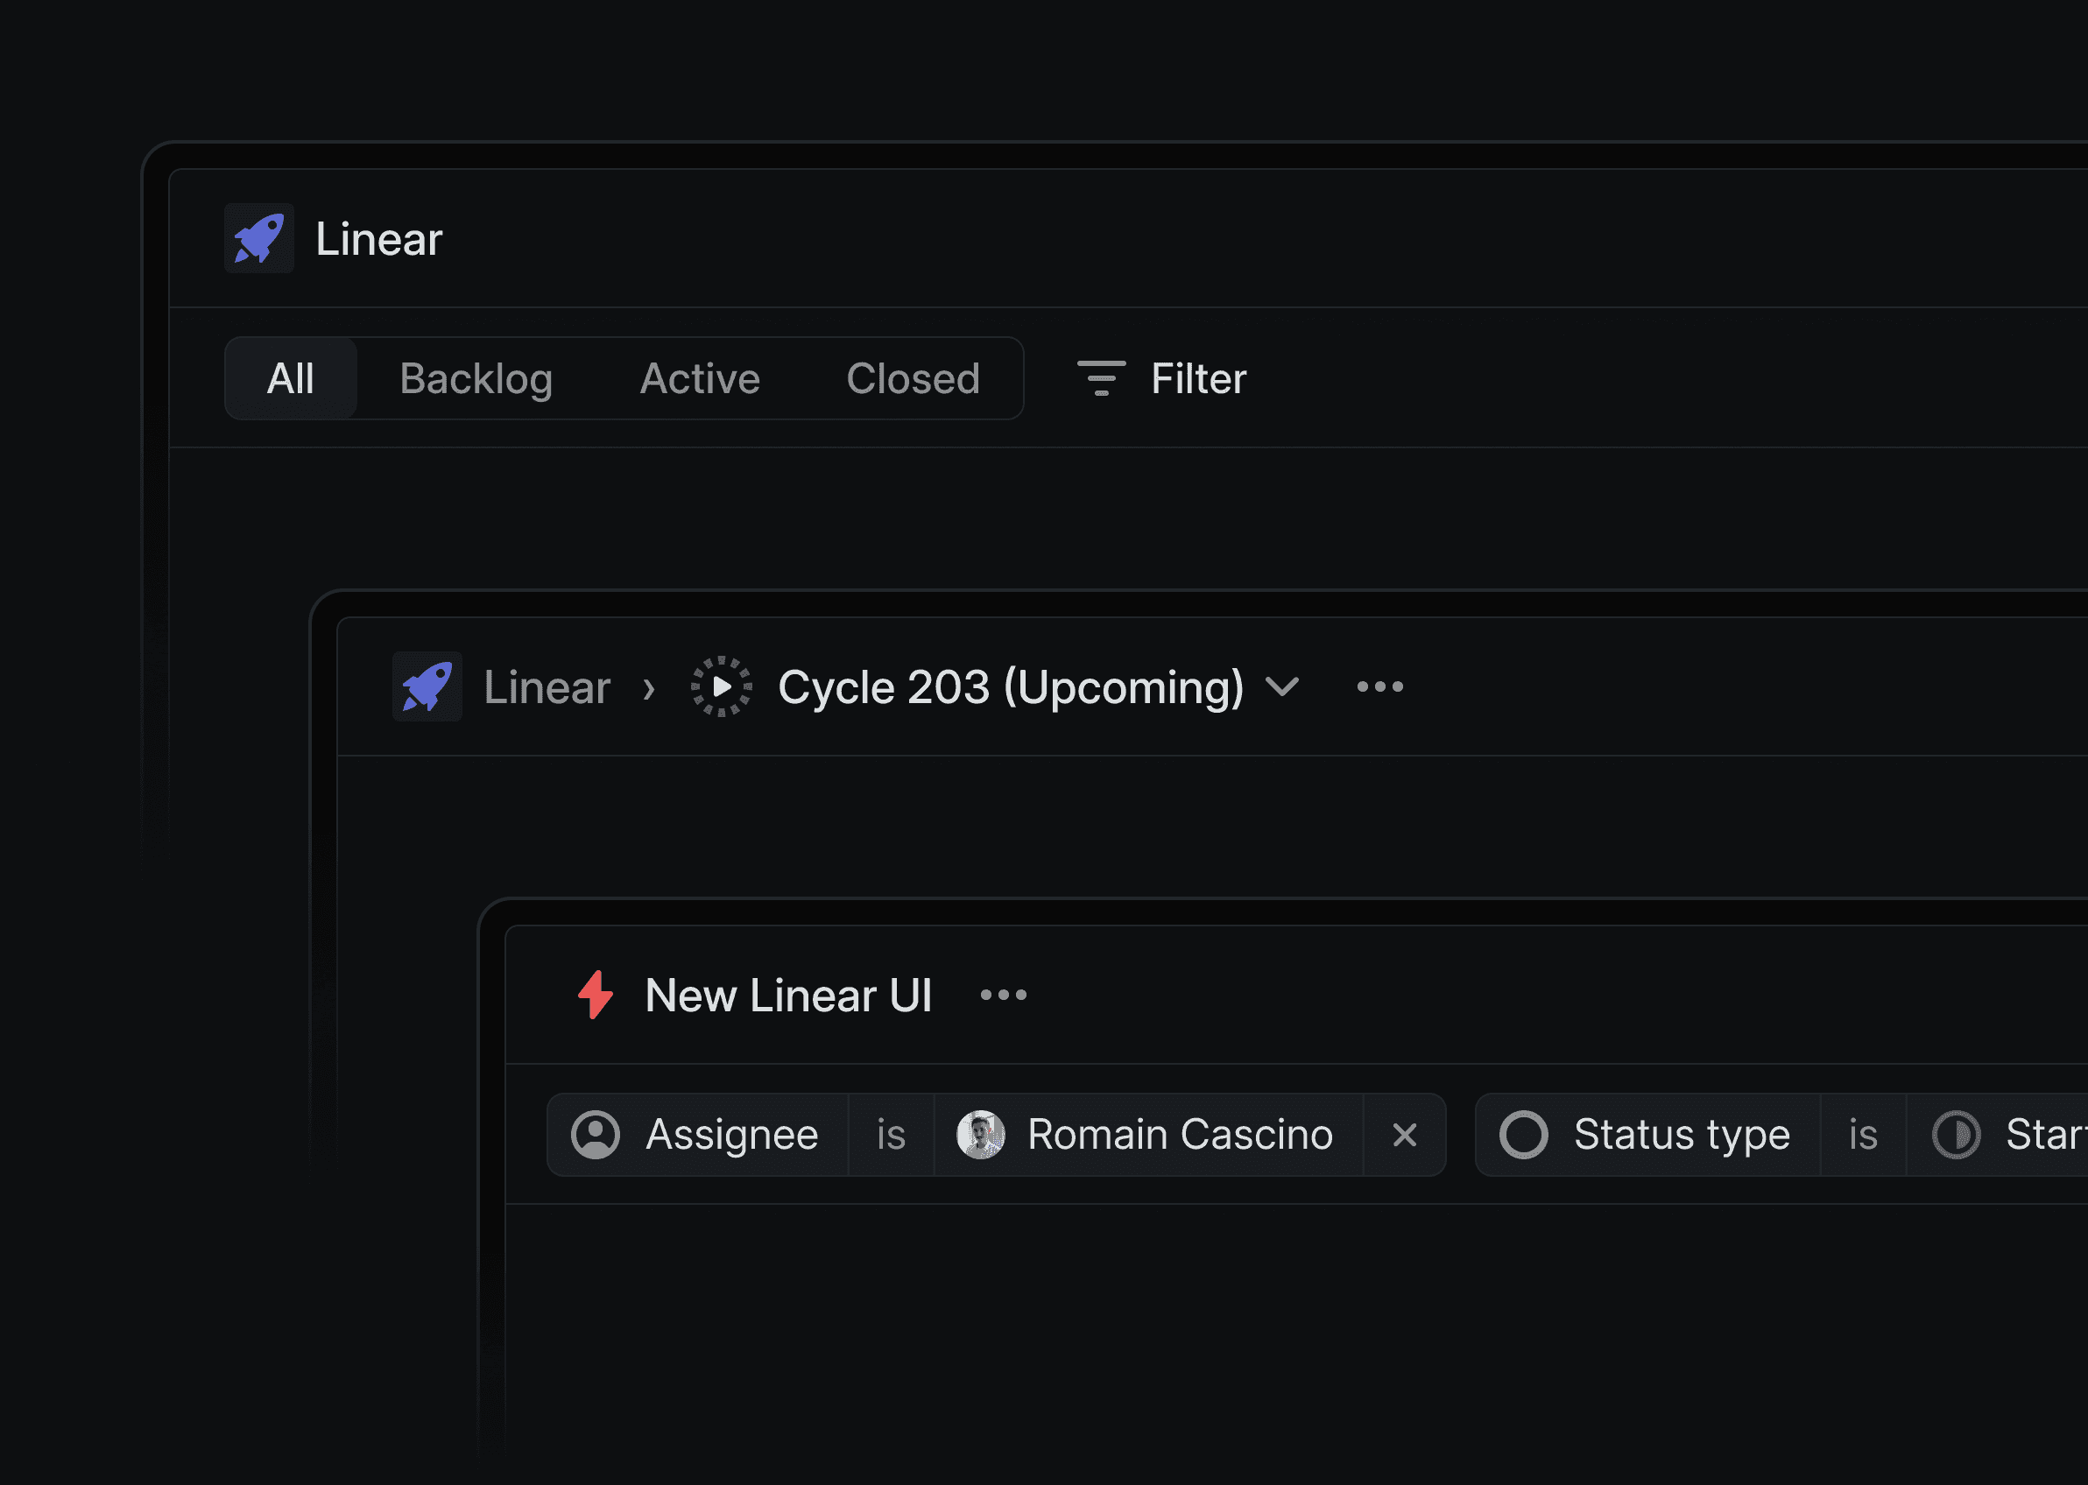Open the New Linear UI ellipsis menu

click(x=1002, y=995)
